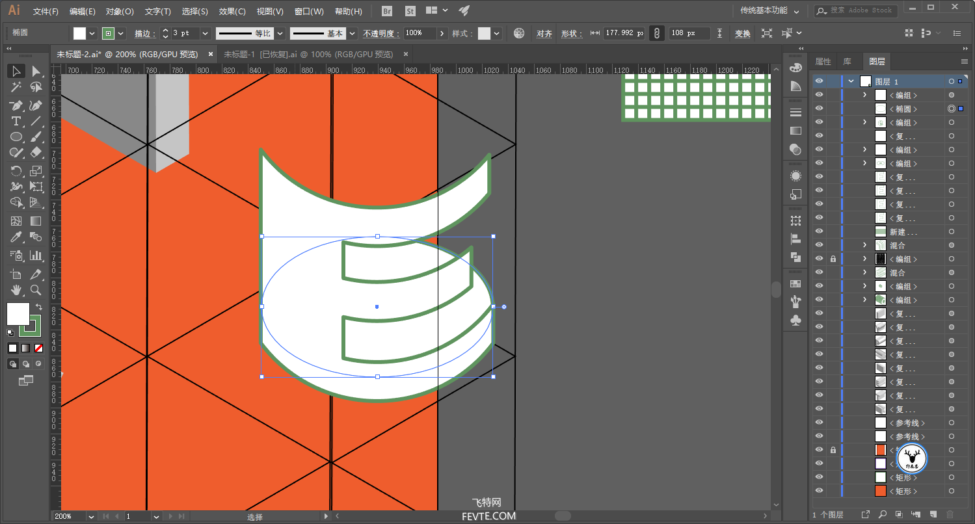
Task: Select the Mesh tool
Action: (16, 221)
